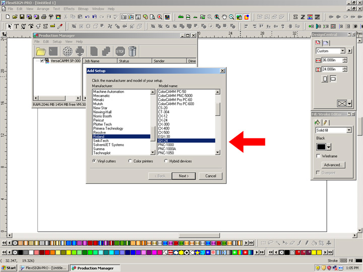
Task: Click the Cancel button in Add Setup
Action: tap(210, 176)
